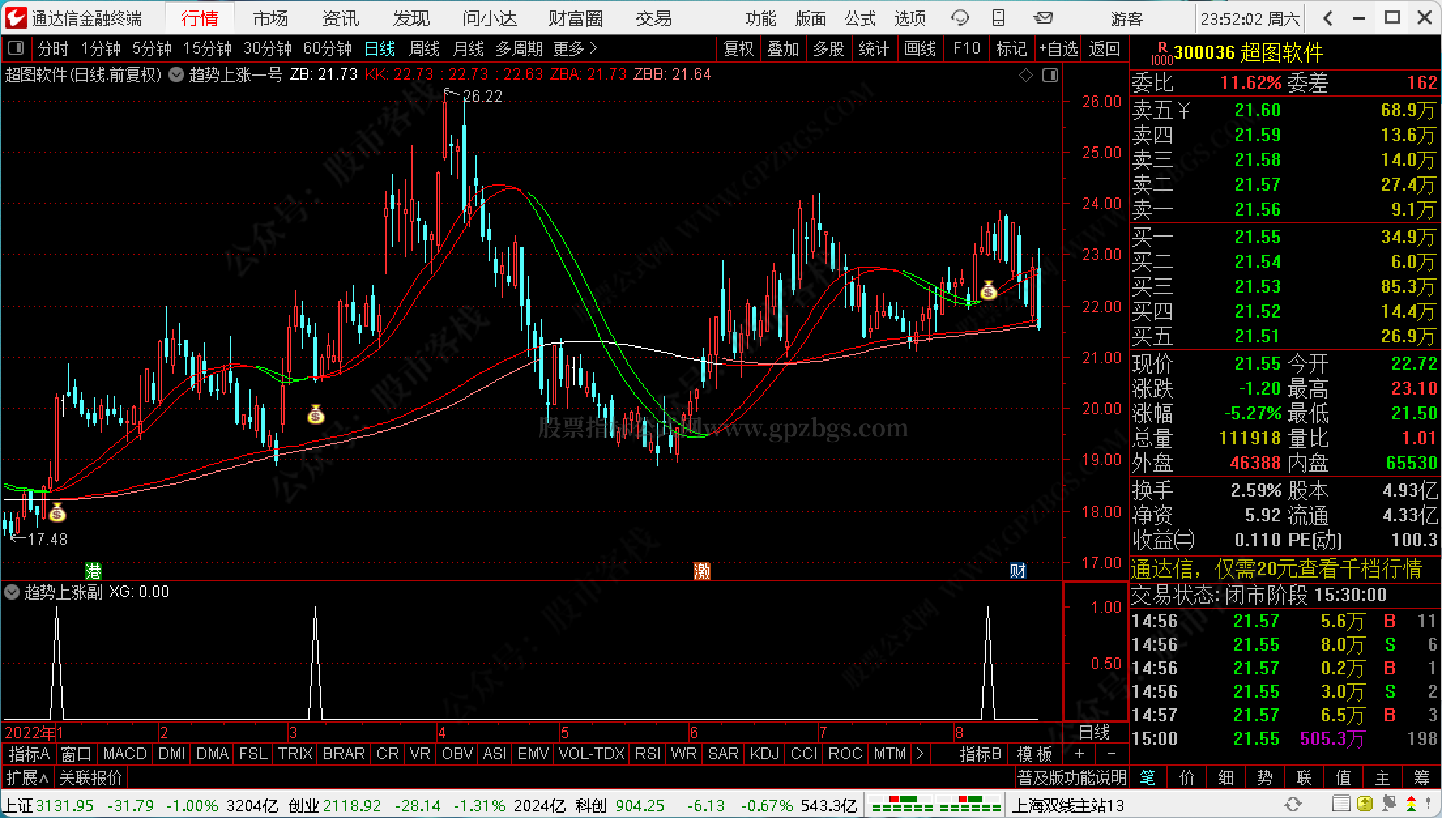This screenshot has width=1442, height=818.
Task: Click the blue 财 marker on timeline
Action: (x=1018, y=571)
